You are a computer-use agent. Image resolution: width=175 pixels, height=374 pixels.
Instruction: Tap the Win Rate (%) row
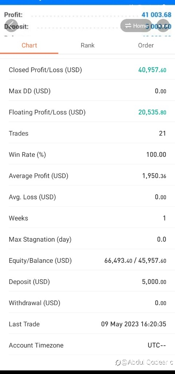tap(87, 155)
